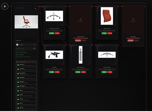Evaluate quality of swivel base and casters

point(54,31)
